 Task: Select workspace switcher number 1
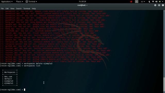point(137,2)
